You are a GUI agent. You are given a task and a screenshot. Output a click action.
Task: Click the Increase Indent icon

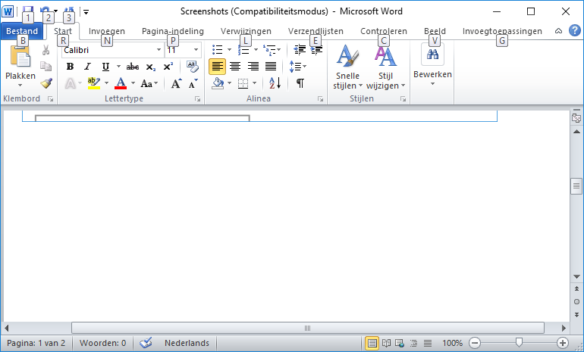(316, 50)
